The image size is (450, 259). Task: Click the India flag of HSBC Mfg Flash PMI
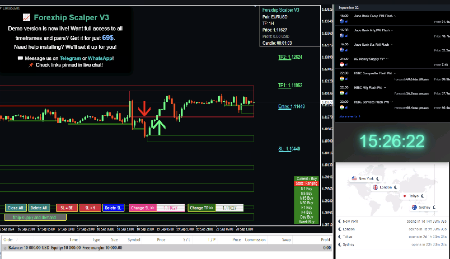point(342,93)
